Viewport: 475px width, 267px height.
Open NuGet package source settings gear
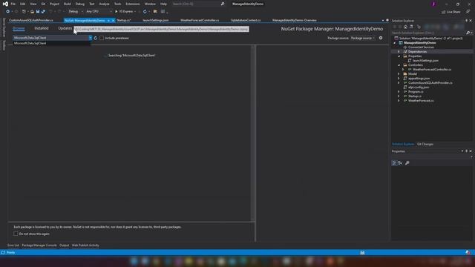point(381,38)
